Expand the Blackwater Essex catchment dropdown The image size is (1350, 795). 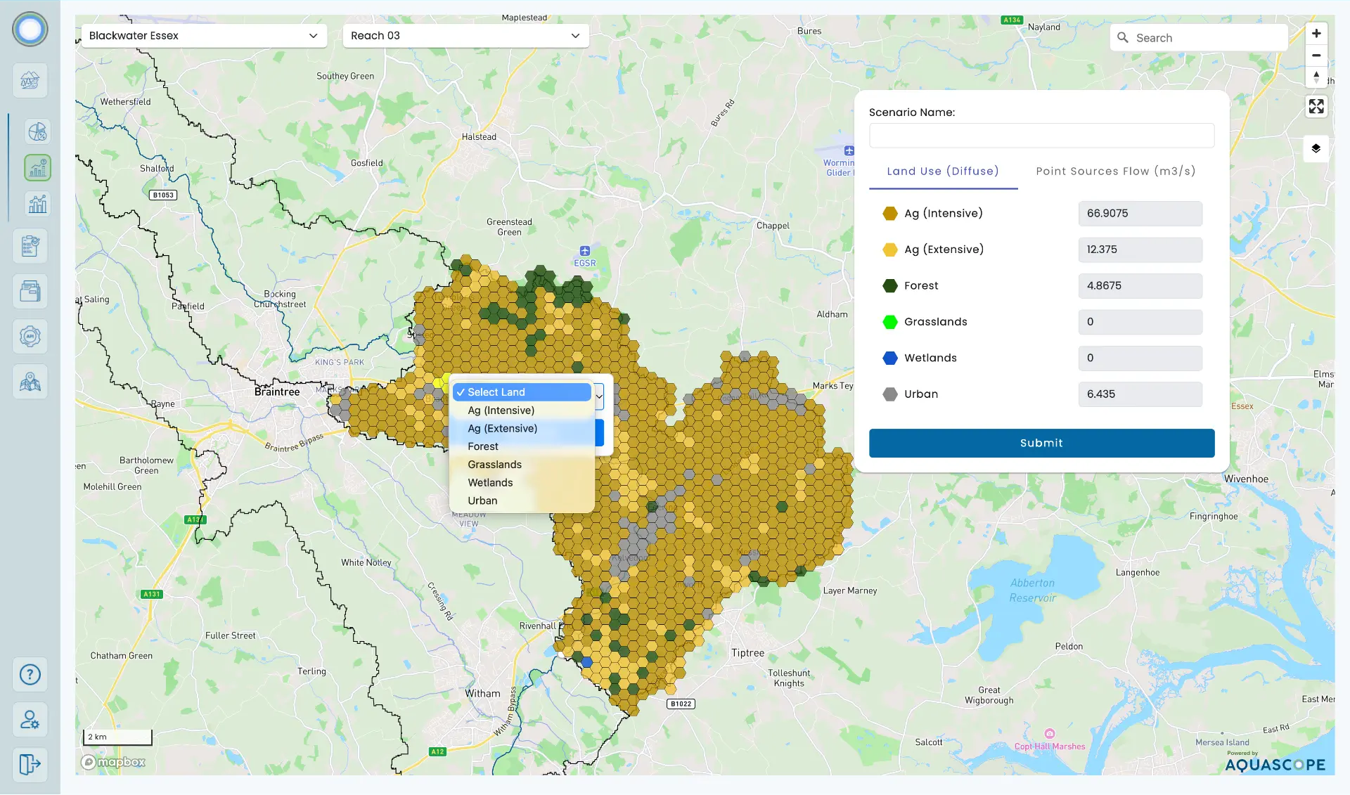[x=204, y=35]
